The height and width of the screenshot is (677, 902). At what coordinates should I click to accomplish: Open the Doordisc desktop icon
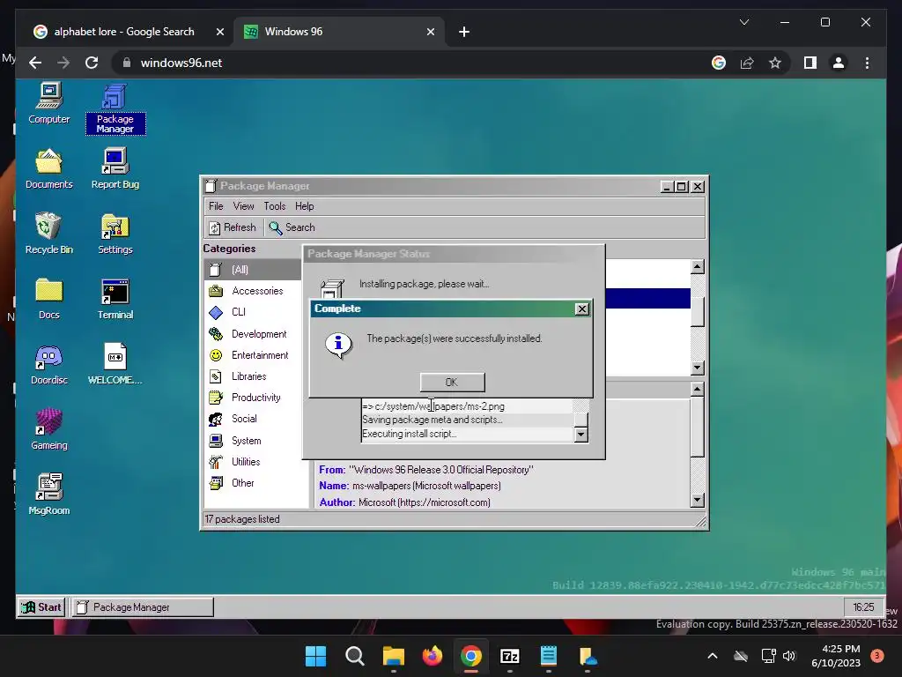coord(49,364)
